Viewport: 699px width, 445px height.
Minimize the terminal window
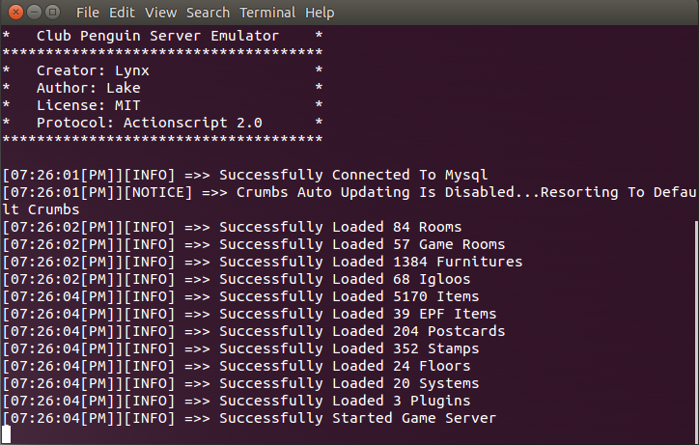tap(35, 12)
